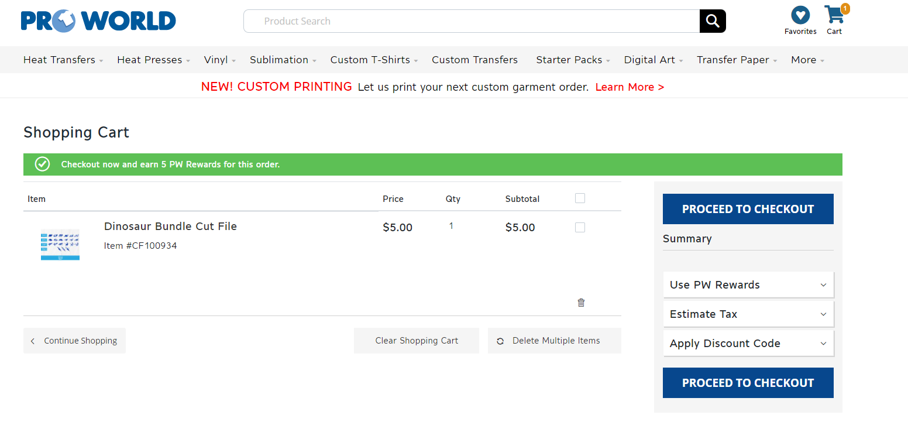Click the refresh icon on Delete Multiple Items

click(x=500, y=341)
